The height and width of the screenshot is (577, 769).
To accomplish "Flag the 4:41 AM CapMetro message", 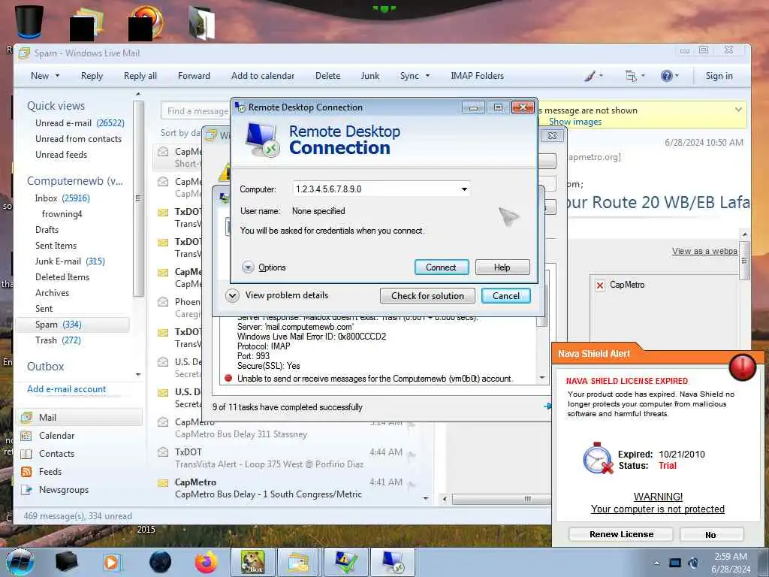I will (411, 485).
